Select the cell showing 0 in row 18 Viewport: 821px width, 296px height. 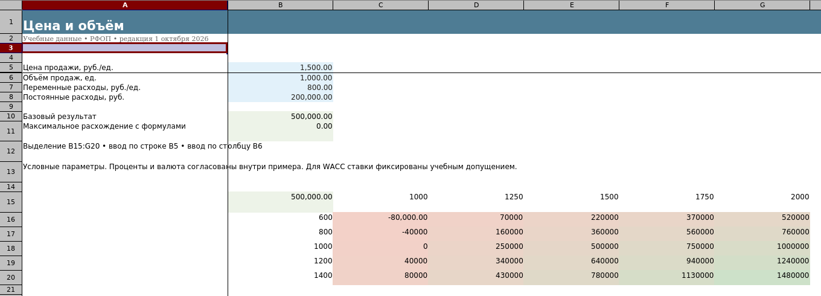click(x=380, y=248)
